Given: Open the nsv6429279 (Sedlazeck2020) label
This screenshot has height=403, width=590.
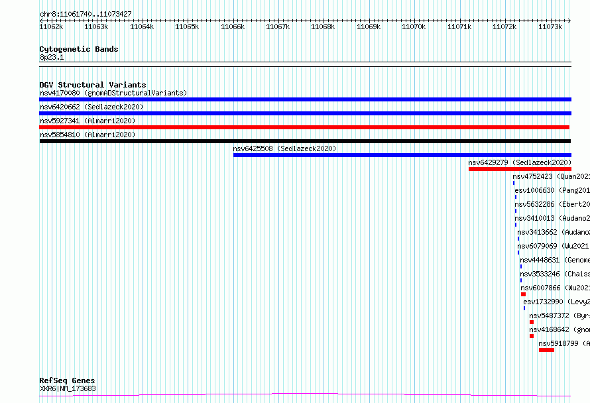Looking at the screenshot, I should click(520, 162).
